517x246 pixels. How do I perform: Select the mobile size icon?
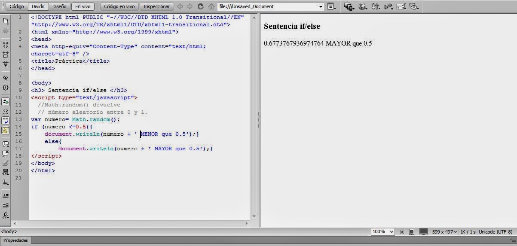(x=402, y=232)
